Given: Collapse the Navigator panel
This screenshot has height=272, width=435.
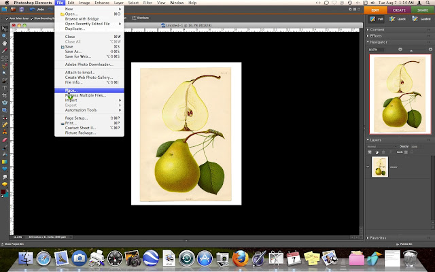Looking at the screenshot, I should point(368,42).
